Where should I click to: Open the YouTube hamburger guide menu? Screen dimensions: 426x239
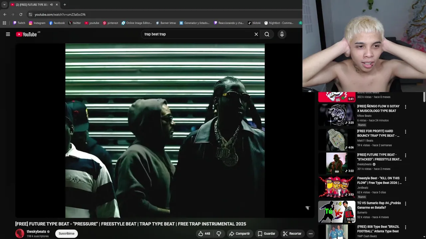(8, 34)
